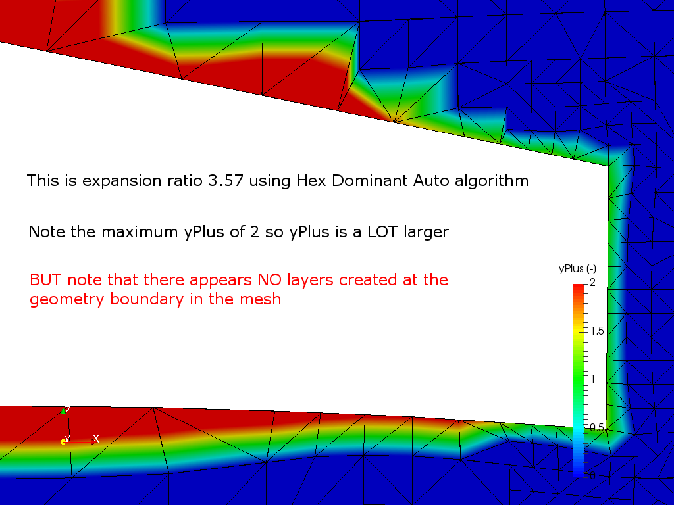Click the red 'geometry boundary in the mesh' line
Screen dimensions: 674x505
pos(155,299)
